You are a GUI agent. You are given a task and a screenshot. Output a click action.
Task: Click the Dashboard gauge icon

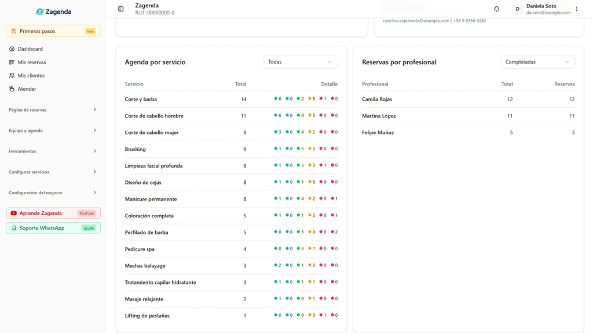(12, 49)
